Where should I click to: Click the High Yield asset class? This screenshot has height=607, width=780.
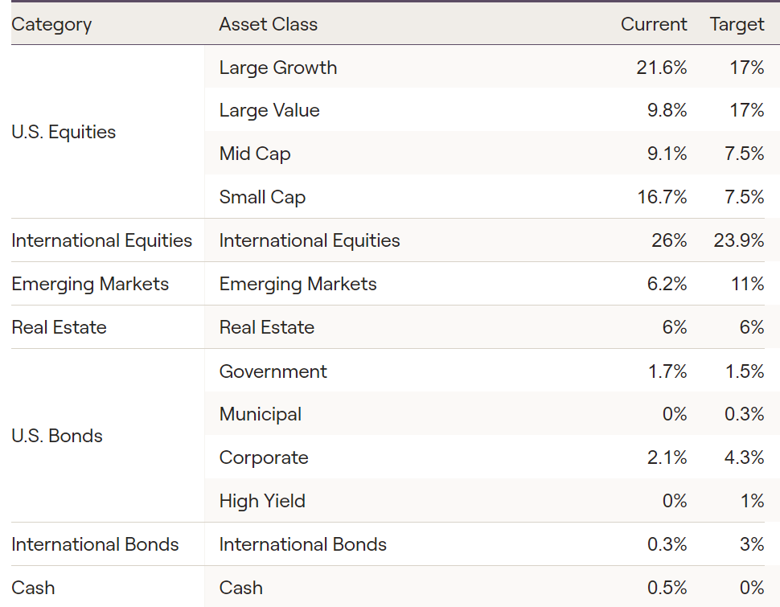[x=262, y=501]
